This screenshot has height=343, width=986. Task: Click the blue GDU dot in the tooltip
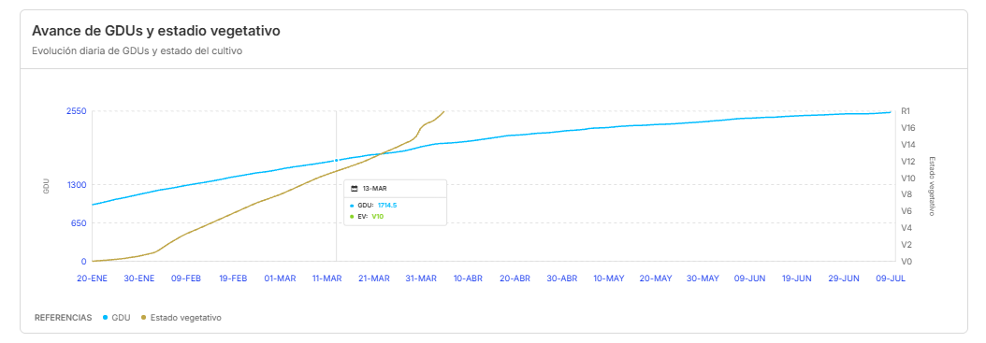coord(352,206)
